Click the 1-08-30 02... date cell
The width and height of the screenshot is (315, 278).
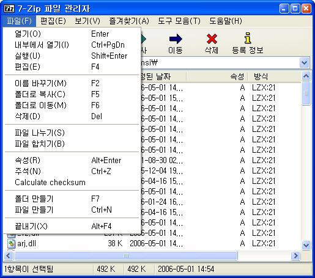click(162, 160)
